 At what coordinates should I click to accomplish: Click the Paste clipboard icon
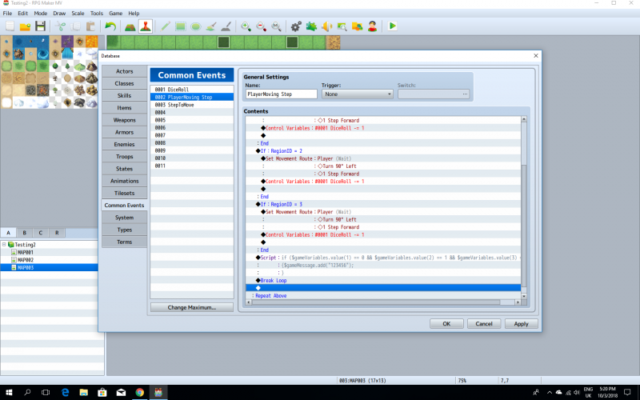[x=90, y=26]
